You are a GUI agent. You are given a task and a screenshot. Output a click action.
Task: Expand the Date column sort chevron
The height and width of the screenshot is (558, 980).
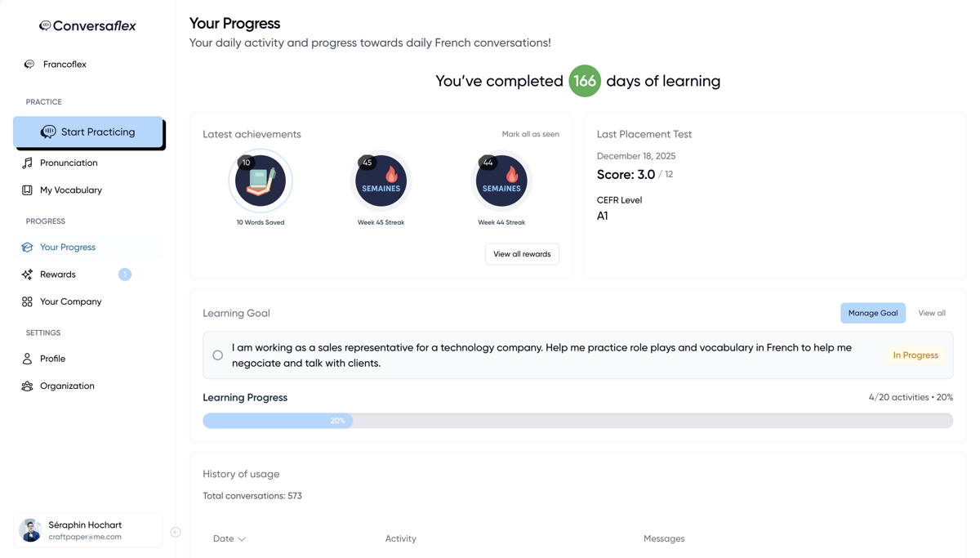[242, 539]
